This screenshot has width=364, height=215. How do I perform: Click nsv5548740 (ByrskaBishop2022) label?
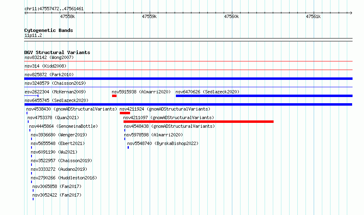[163, 143]
